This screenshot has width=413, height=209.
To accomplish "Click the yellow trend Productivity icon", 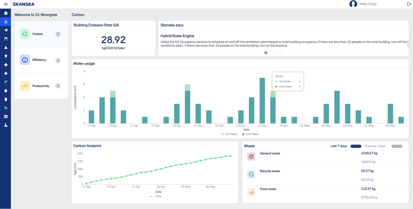I will pyautogui.click(x=25, y=86).
